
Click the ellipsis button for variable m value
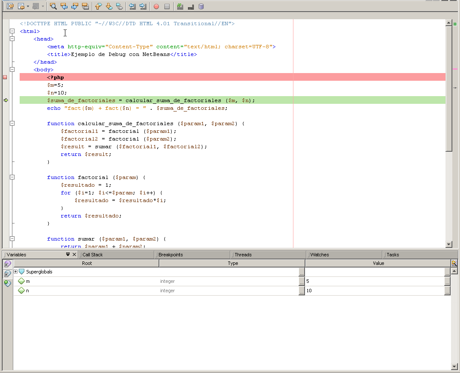point(447,282)
